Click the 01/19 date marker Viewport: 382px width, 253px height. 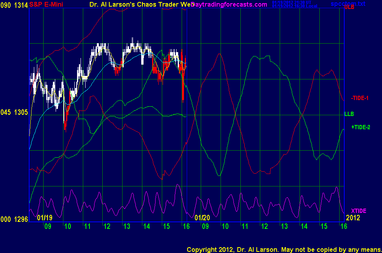tap(45, 218)
